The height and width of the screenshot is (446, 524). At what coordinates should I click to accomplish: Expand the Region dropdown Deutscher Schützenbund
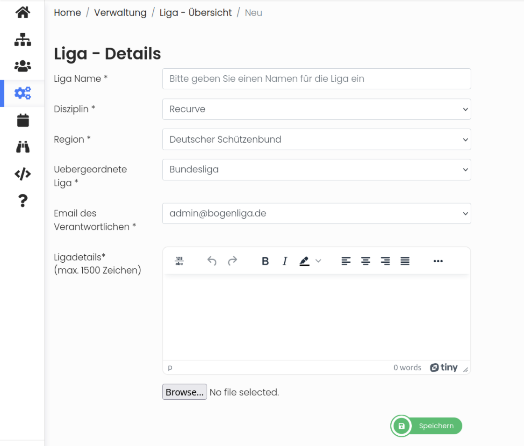[316, 139]
